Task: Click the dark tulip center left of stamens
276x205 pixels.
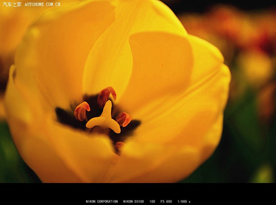Action: tap(65, 117)
